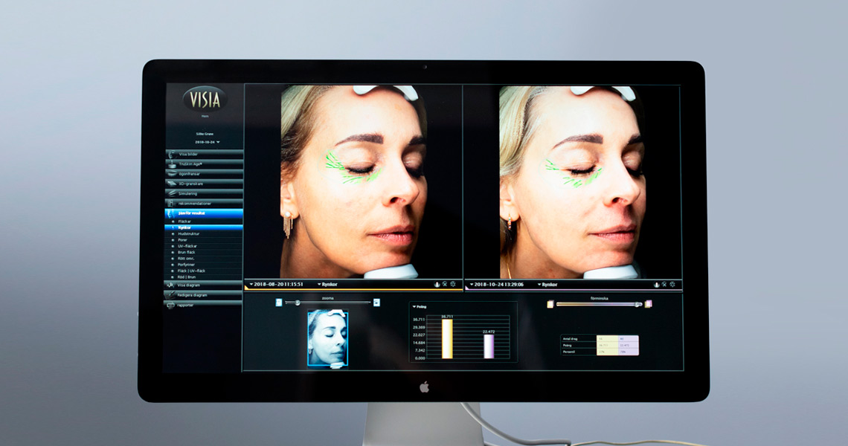Click the zoom-in icon right of zooma slider
This screenshot has height=446, width=848.
(x=376, y=303)
